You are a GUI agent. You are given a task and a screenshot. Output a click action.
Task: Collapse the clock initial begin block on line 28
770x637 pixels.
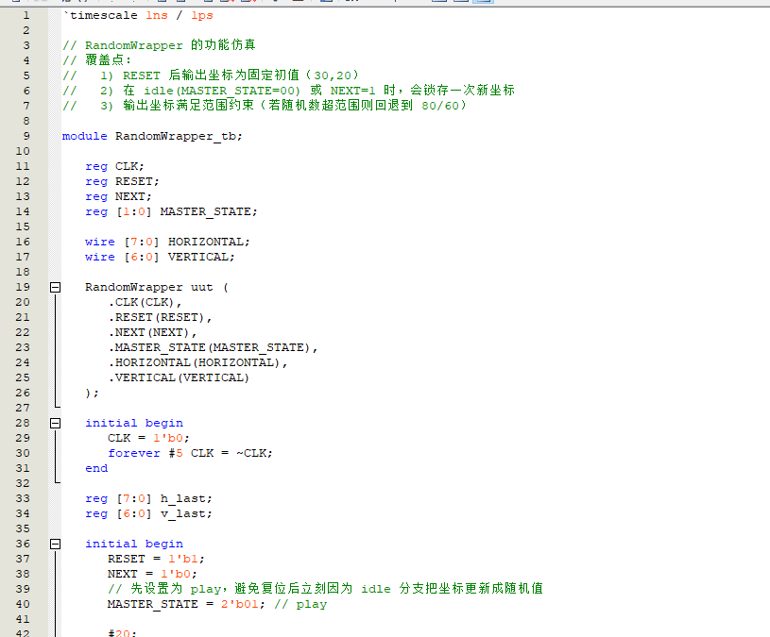click(x=56, y=423)
